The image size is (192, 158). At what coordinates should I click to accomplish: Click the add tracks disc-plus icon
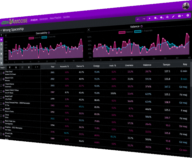(x=156, y=18)
